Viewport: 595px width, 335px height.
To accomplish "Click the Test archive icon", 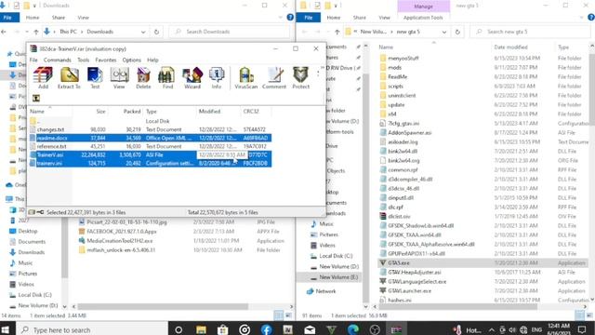I will (x=95, y=78).
